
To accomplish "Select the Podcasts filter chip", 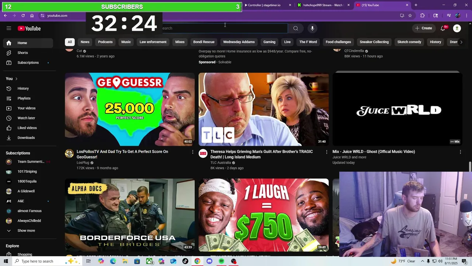I will (105, 42).
